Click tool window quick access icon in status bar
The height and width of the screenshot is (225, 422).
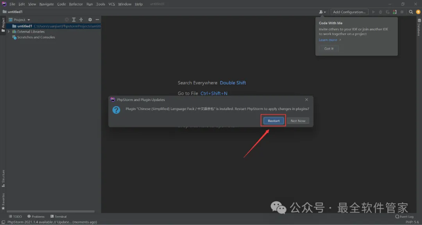tap(3, 222)
